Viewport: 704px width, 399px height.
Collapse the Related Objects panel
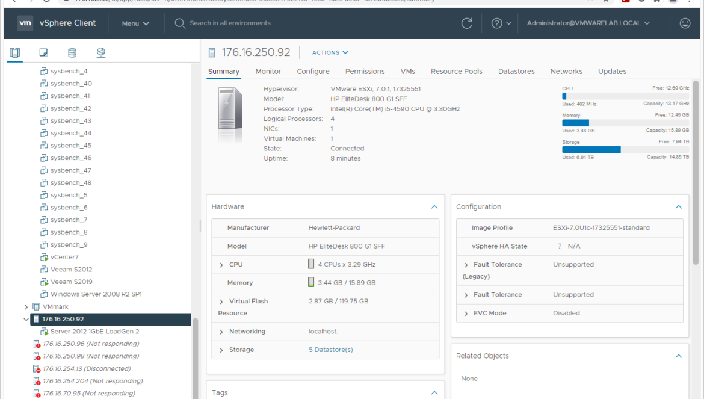[x=678, y=356]
